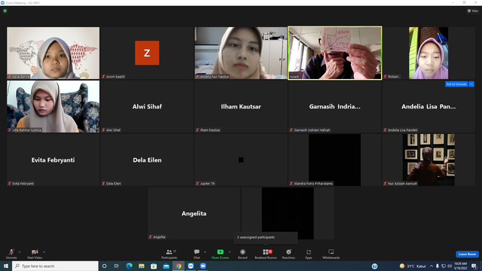The image size is (482, 271).
Task: Open Microsoft Edge from taskbar
Action: (x=129, y=266)
